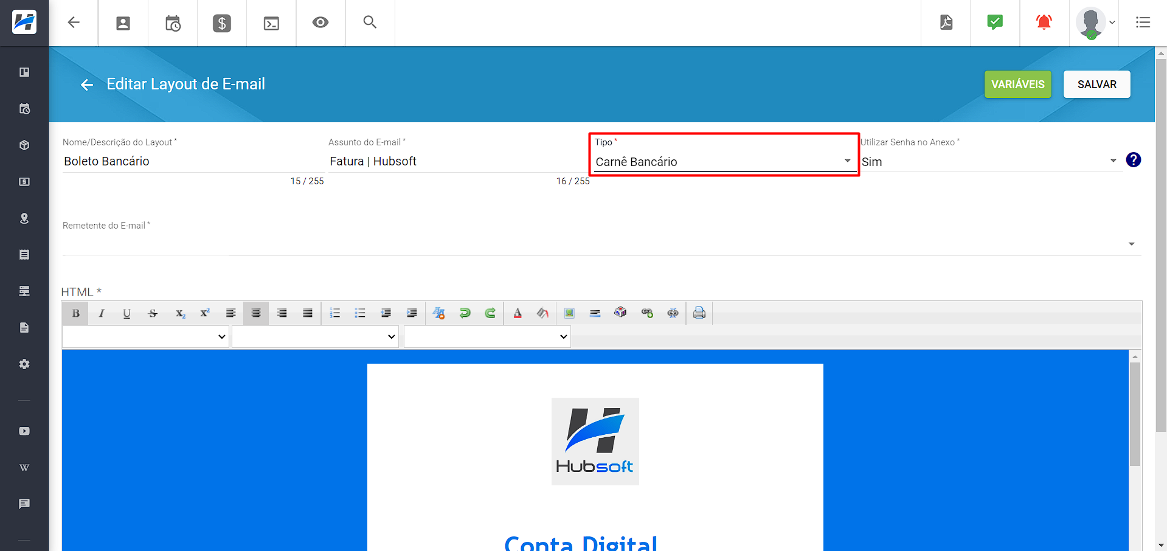Toggle italic formatting in the editor
1167x551 pixels.
102,313
